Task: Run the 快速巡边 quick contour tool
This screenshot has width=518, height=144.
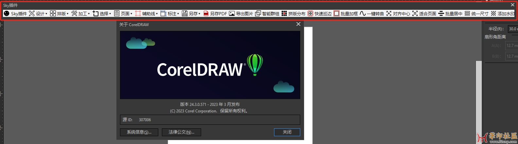Action: coord(319,13)
